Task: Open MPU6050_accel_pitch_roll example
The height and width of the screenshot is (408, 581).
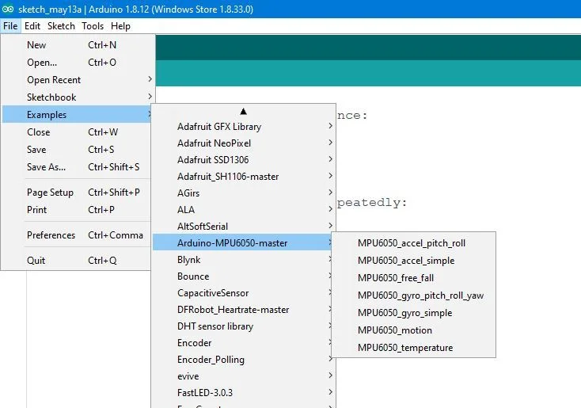Action: click(x=413, y=243)
